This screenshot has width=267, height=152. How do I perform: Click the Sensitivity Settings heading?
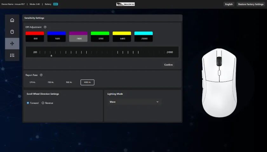34,18
